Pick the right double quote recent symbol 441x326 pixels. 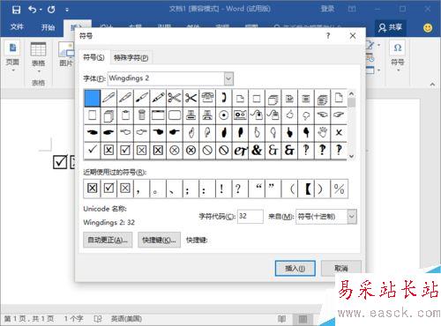coord(273,188)
